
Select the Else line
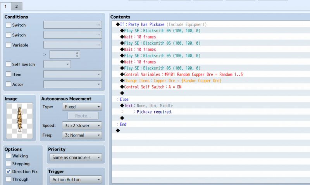click(x=211, y=99)
